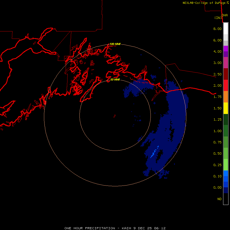Click the 100 NMI range ring label
The height and width of the screenshot is (230, 230).
click(x=115, y=44)
